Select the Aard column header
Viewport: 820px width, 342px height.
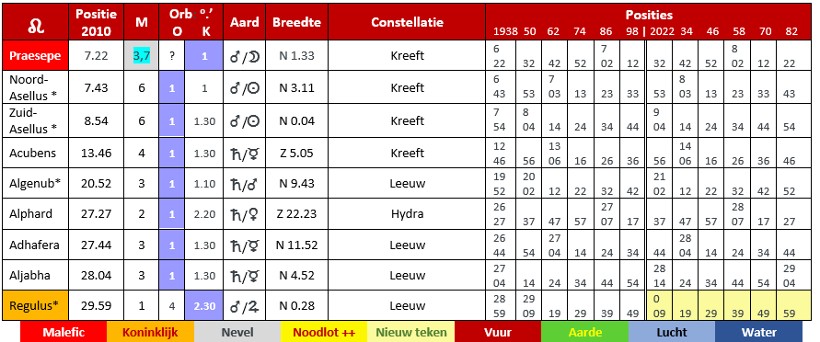coord(245,22)
